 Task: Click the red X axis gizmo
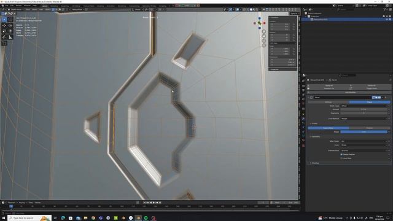pos(264,23)
